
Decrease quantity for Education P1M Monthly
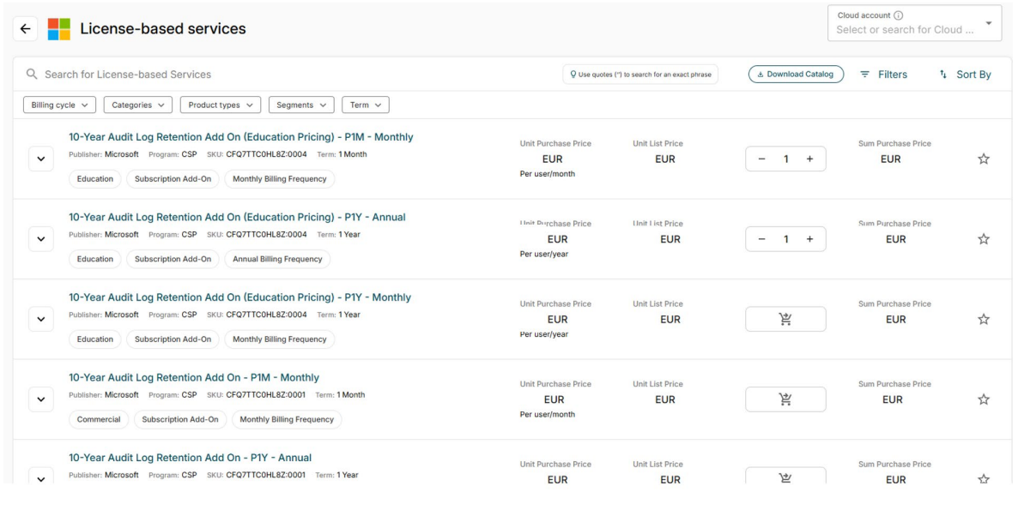(761, 159)
